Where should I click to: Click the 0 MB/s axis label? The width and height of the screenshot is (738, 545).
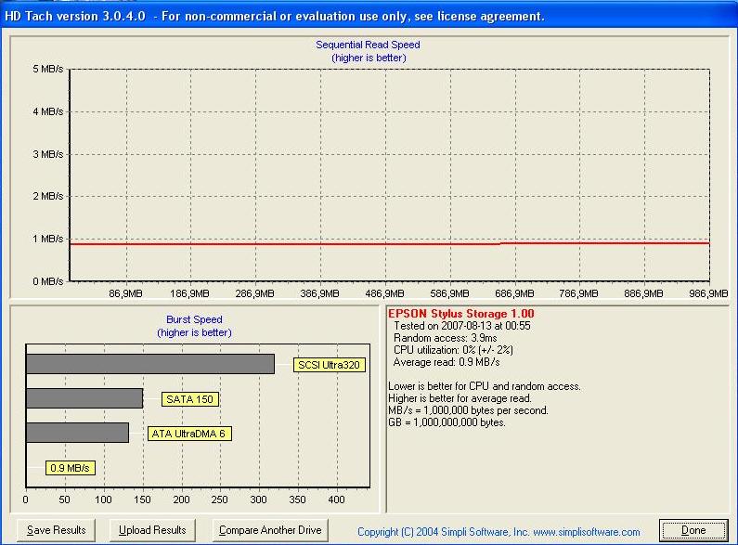[48, 281]
